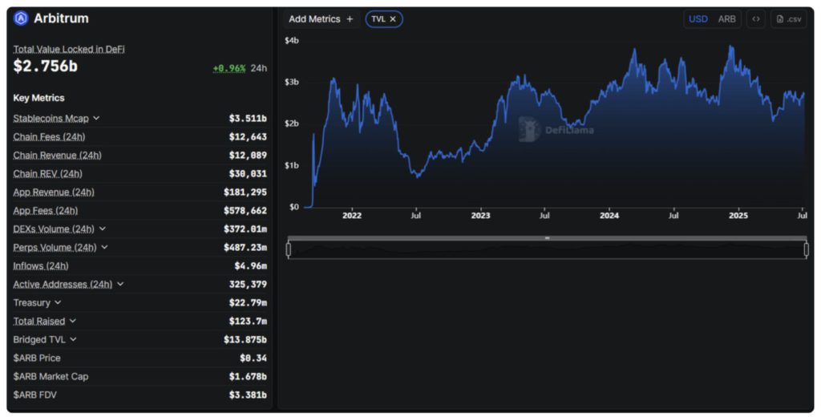Viewport: 821px width, 417px height.
Task: Click the Chain REV (24h) label
Action: (x=47, y=173)
